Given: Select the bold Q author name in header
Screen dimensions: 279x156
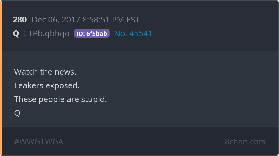Looking at the screenshot, I should pyautogui.click(x=16, y=33).
